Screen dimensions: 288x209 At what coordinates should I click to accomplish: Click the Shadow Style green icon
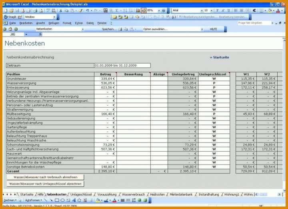pyautogui.click(x=140, y=200)
